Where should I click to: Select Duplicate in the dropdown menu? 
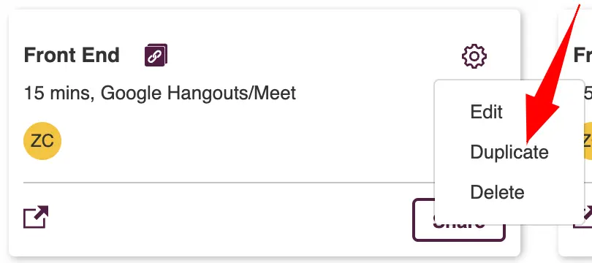coord(509,152)
